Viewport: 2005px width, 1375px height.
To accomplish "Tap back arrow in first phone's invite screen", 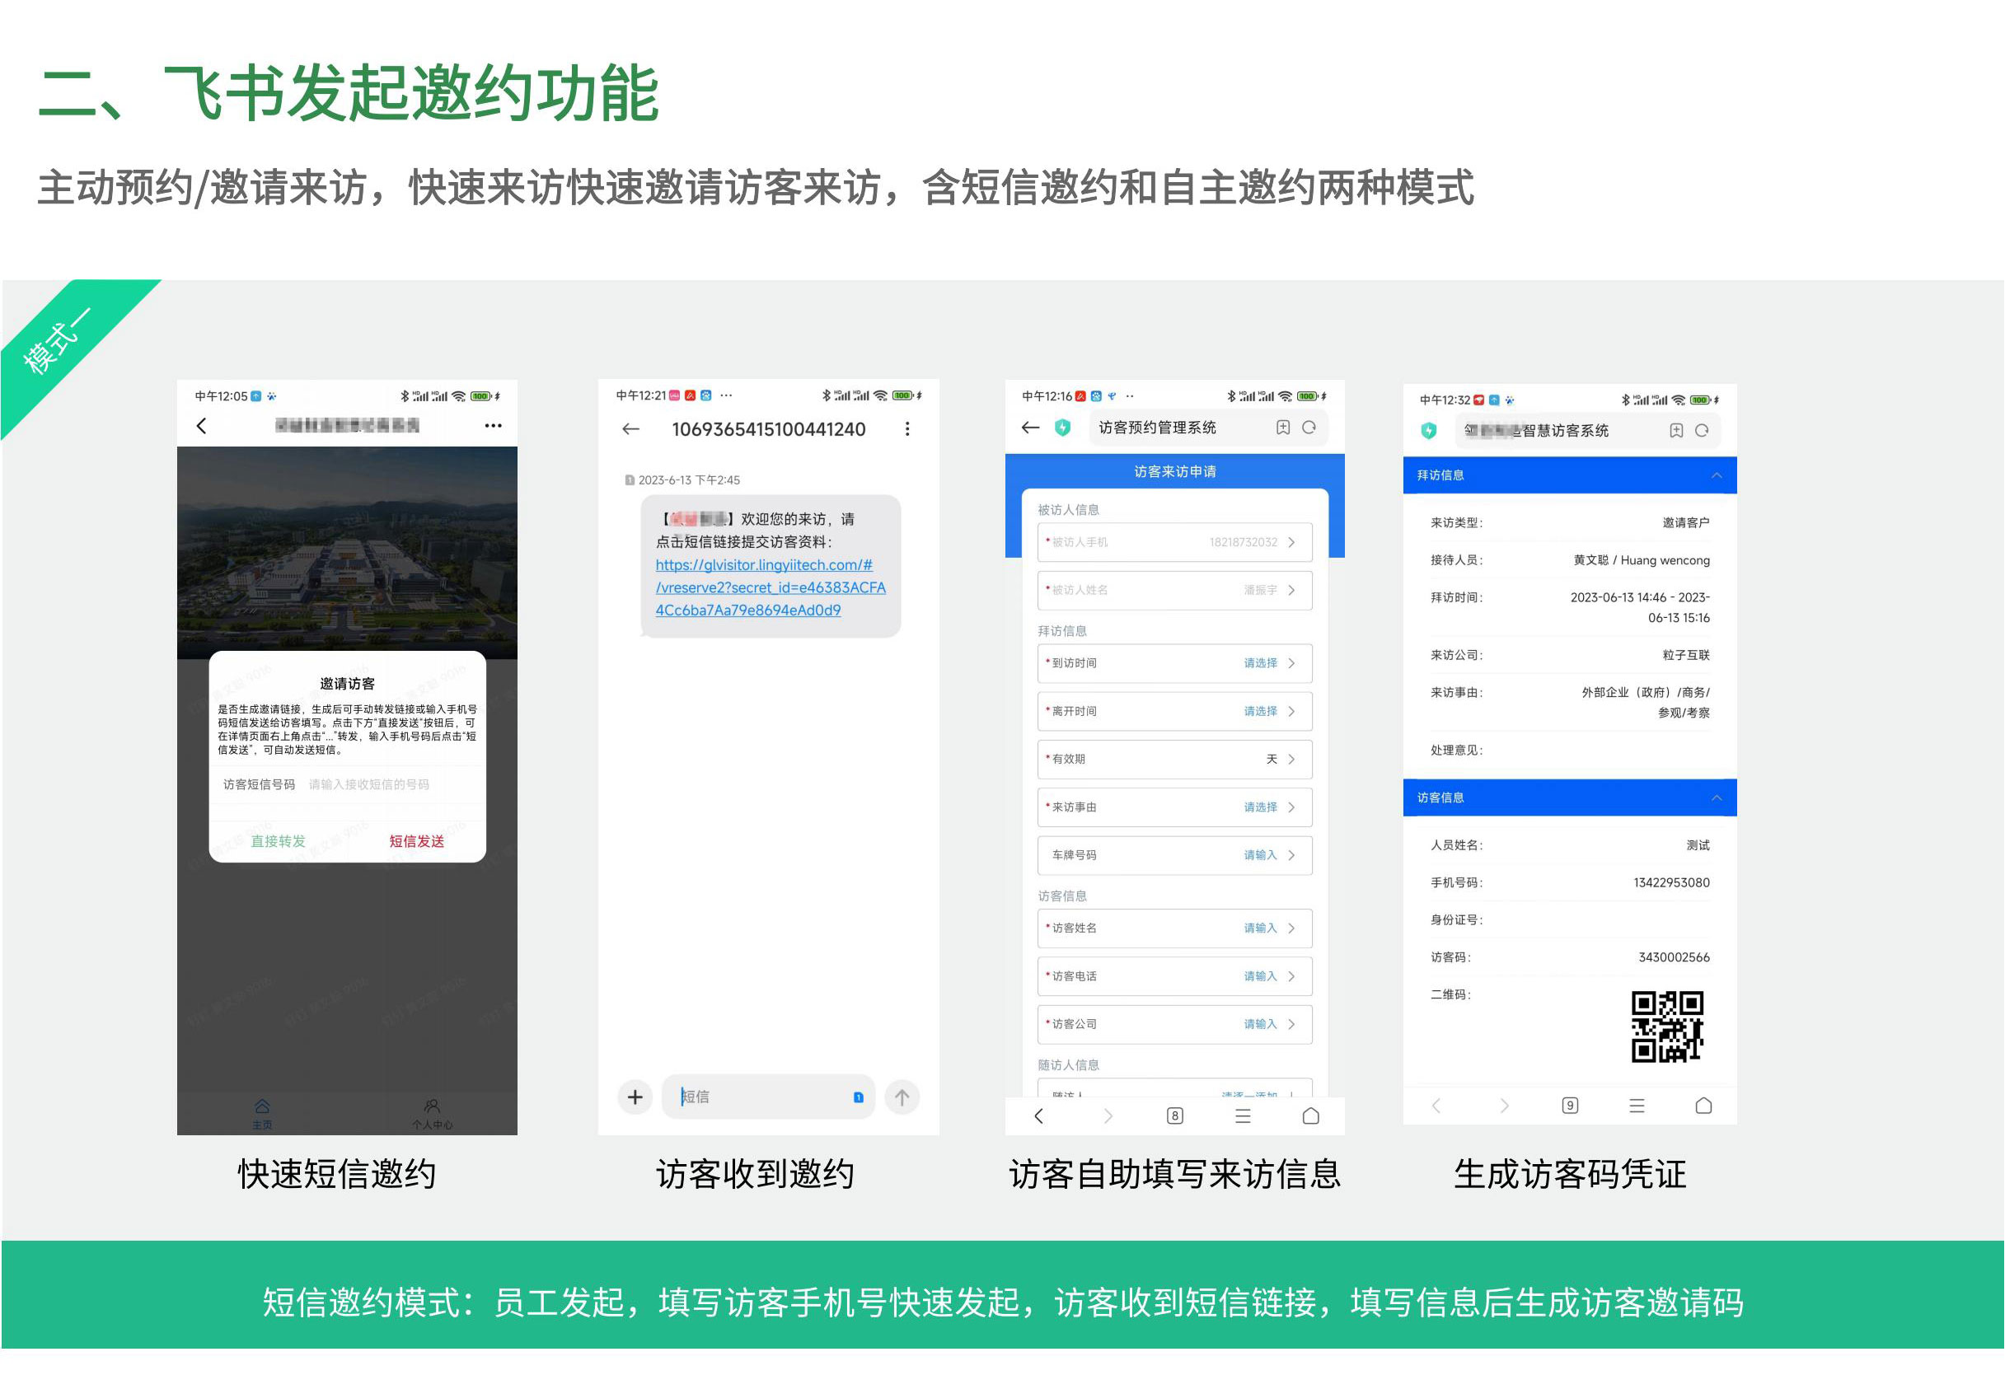I will pos(201,425).
